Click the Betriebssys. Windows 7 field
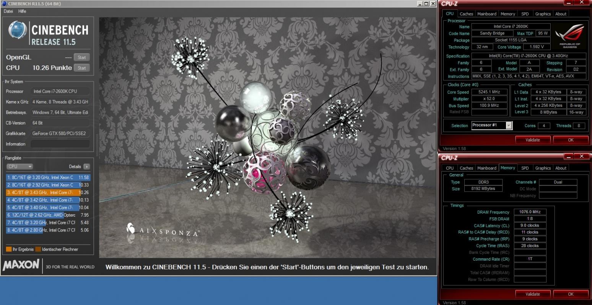 (x=60, y=113)
